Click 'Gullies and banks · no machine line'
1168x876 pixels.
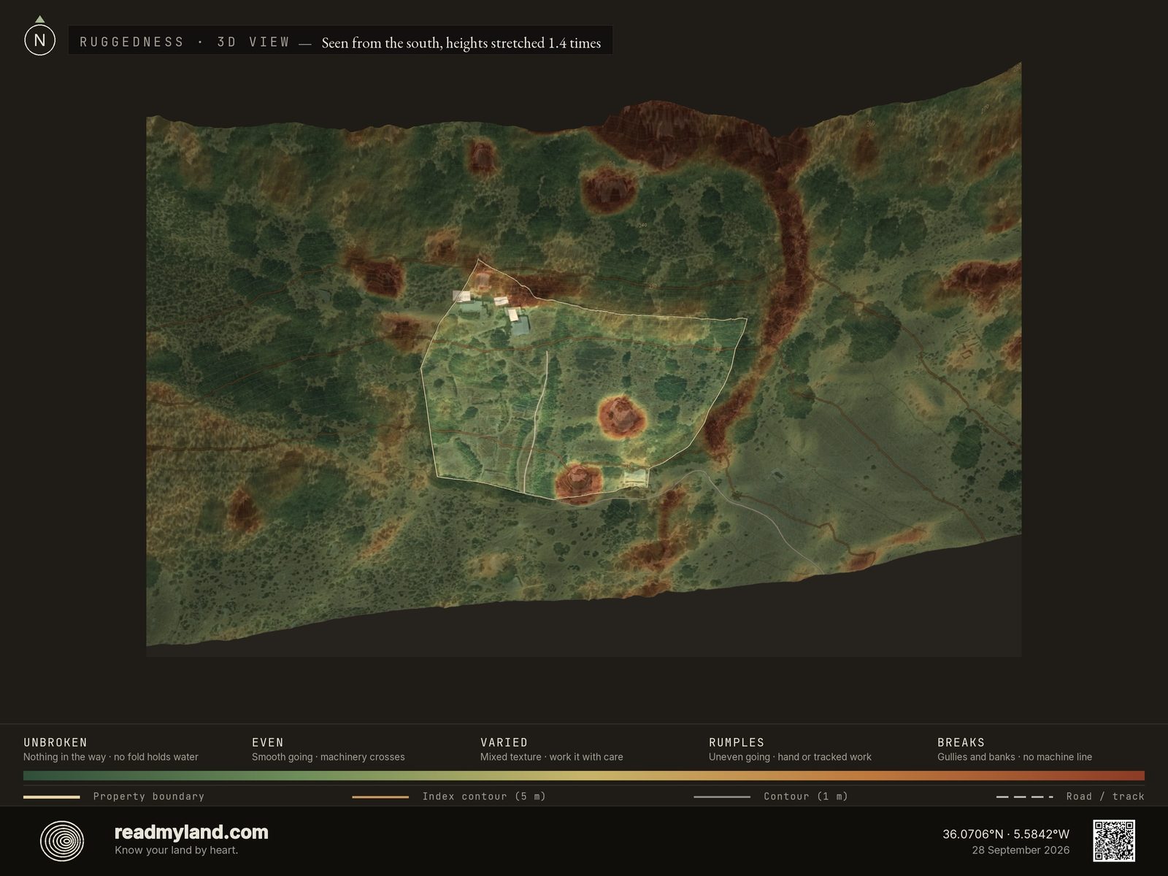tap(1015, 757)
